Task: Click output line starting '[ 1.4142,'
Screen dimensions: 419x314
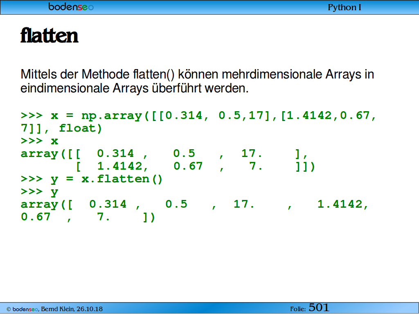Action: click(x=196, y=167)
